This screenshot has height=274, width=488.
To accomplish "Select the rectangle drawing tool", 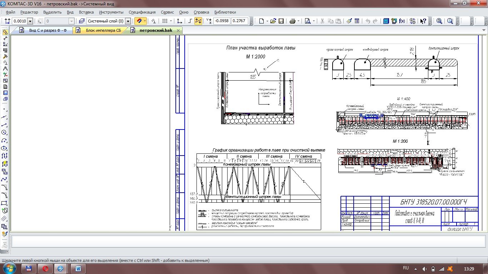I will click(x=5, y=203).
